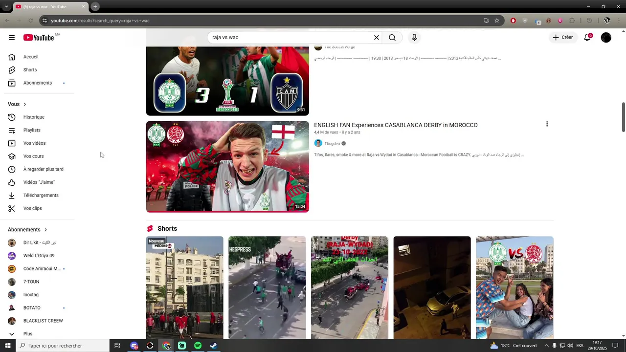The height and width of the screenshot is (352, 626).
Task: Open the VS short with people sitting
Action: pos(514,287)
